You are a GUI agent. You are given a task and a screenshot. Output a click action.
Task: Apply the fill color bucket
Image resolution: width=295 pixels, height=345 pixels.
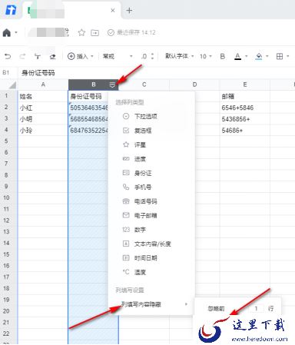coord(259,56)
